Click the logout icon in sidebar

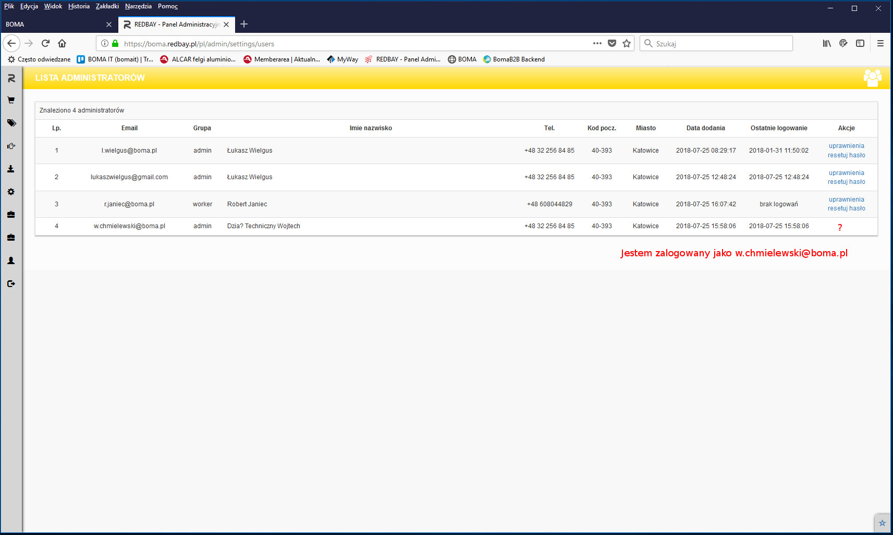click(x=11, y=283)
